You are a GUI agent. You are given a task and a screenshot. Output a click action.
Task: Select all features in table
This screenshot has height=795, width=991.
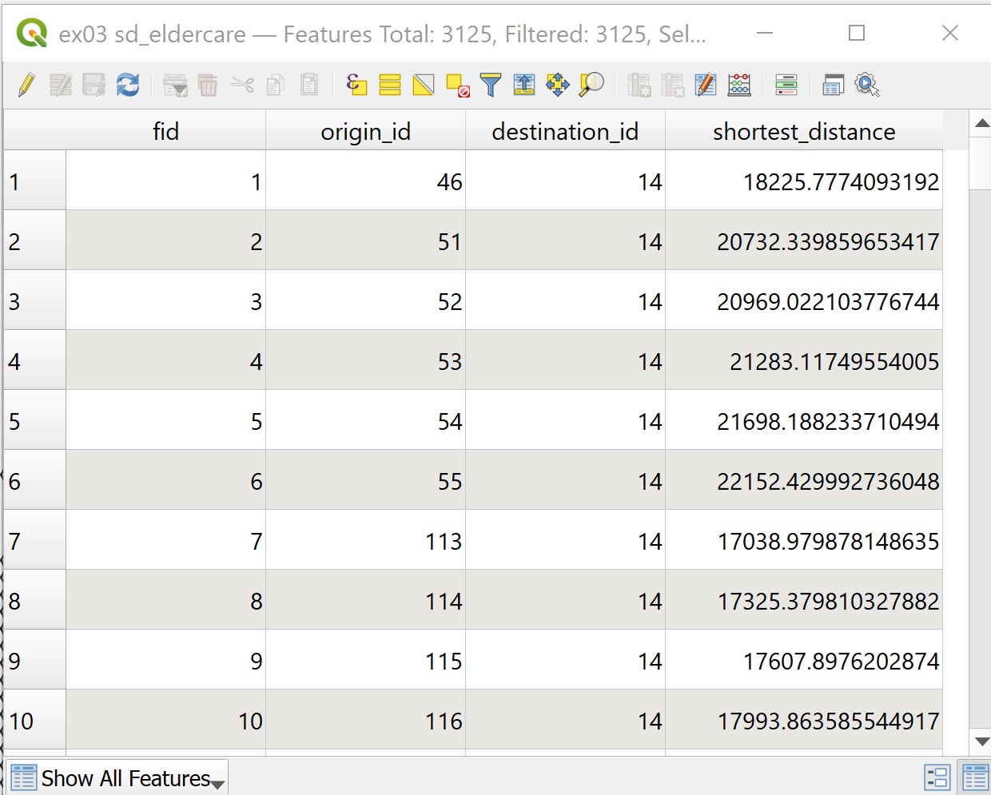click(390, 85)
